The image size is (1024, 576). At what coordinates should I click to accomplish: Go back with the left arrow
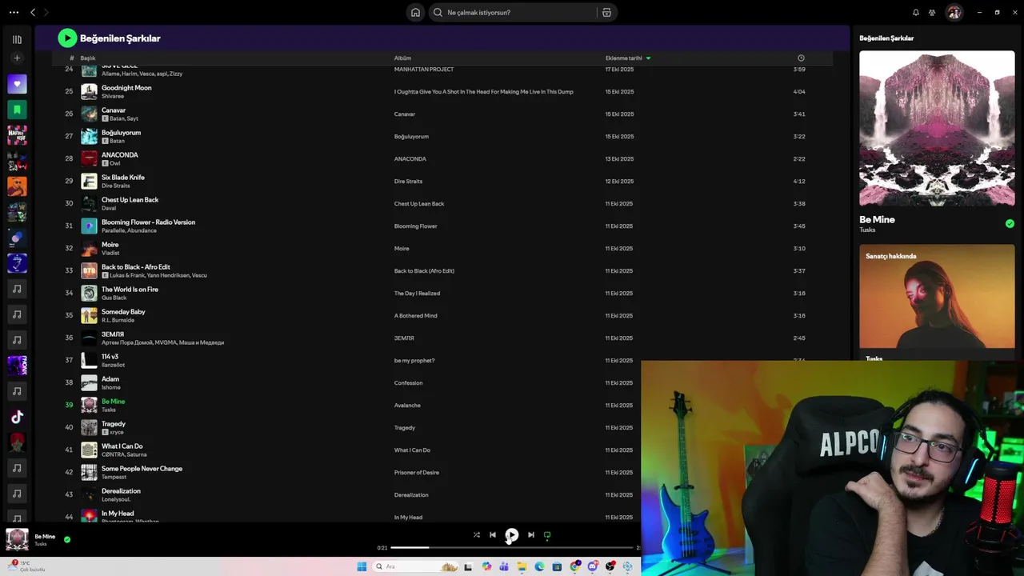pos(33,12)
